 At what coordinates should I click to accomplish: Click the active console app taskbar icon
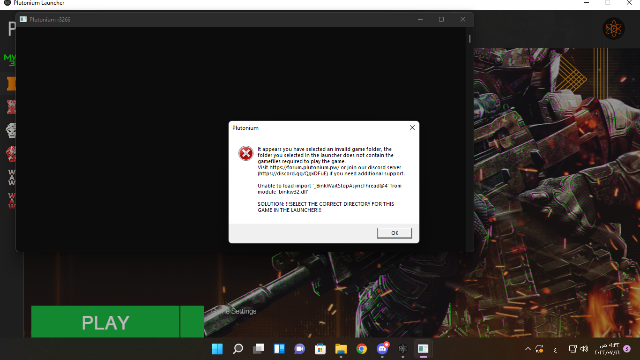[423, 349]
